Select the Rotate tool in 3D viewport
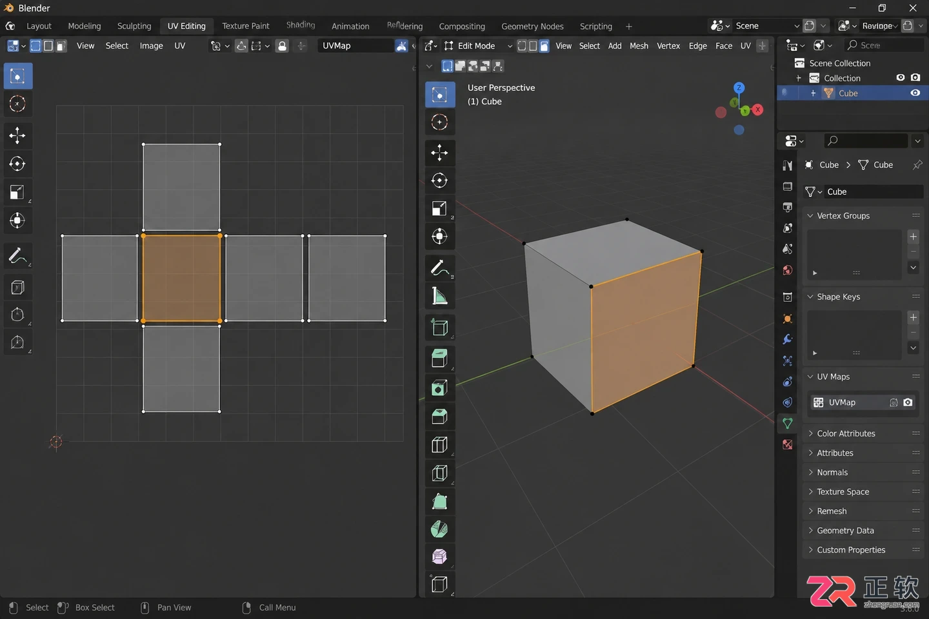 tap(439, 181)
